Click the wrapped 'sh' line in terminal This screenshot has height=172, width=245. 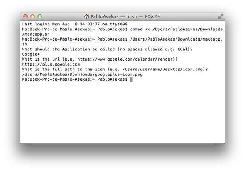click(x=24, y=44)
